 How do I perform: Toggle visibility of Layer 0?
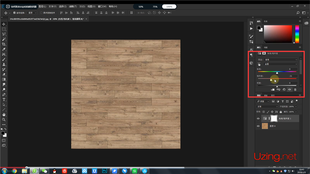click(258, 126)
